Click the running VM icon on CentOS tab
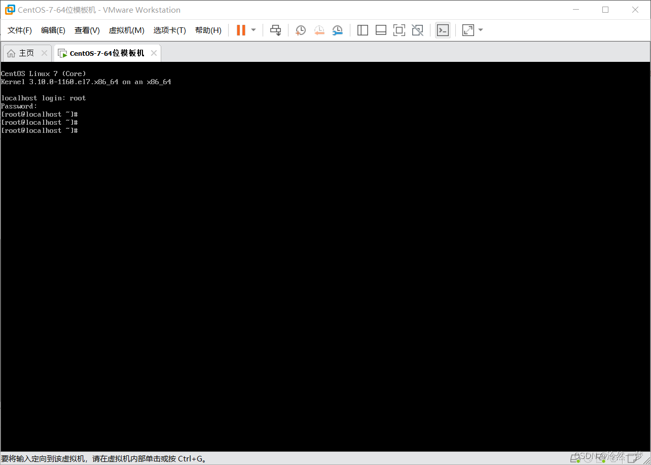 coord(62,53)
